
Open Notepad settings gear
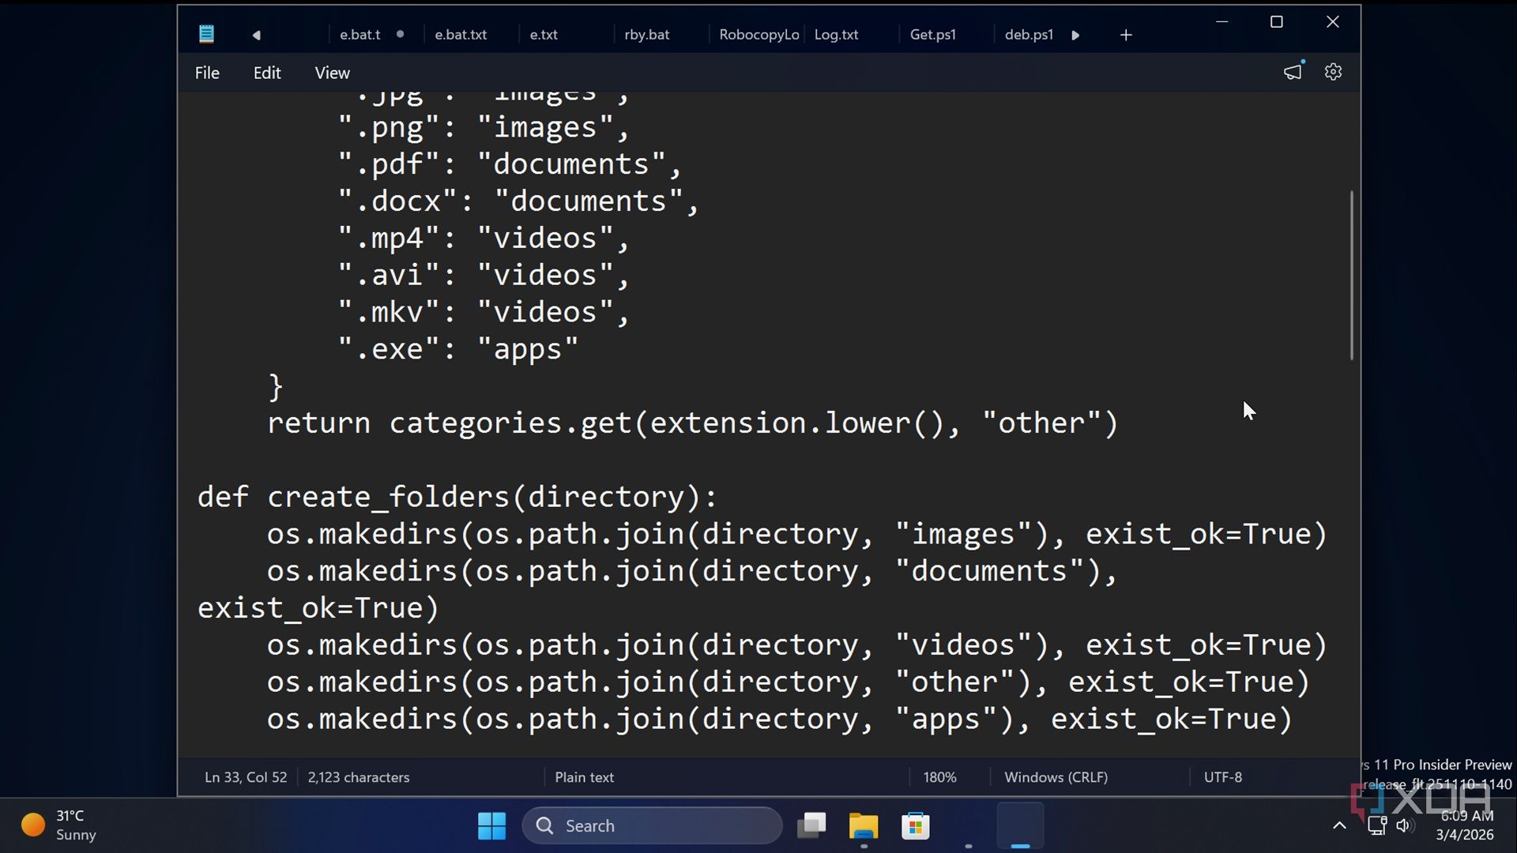tap(1333, 72)
